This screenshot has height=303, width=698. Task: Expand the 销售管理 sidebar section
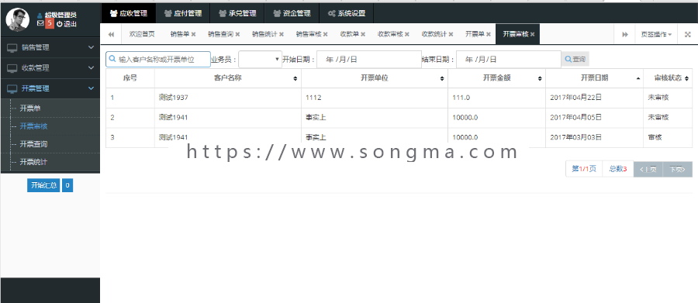tap(50, 47)
